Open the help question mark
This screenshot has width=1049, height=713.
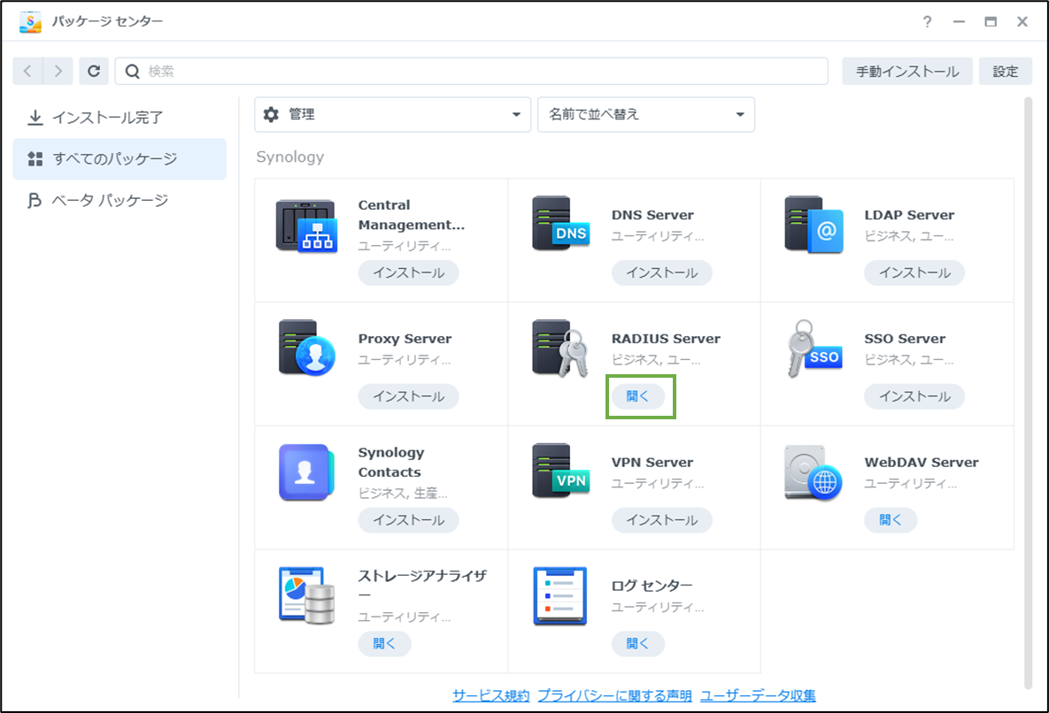927,21
